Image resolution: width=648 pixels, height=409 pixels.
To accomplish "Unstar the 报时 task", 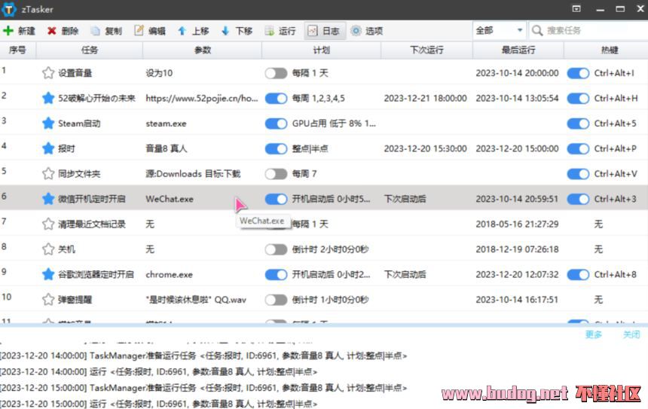I will coord(48,148).
